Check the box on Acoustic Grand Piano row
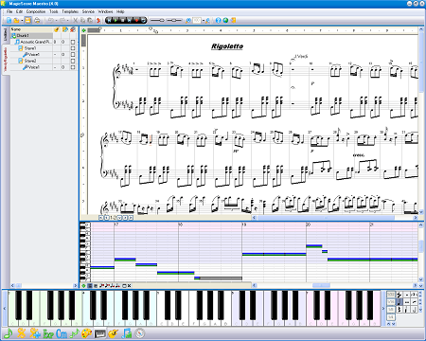Viewport: 426px width, 341px height. pyautogui.click(x=73, y=42)
